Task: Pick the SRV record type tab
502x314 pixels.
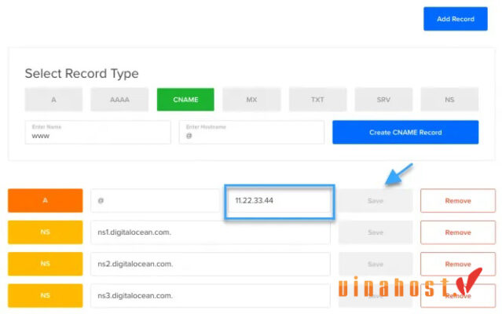Action: (x=383, y=100)
